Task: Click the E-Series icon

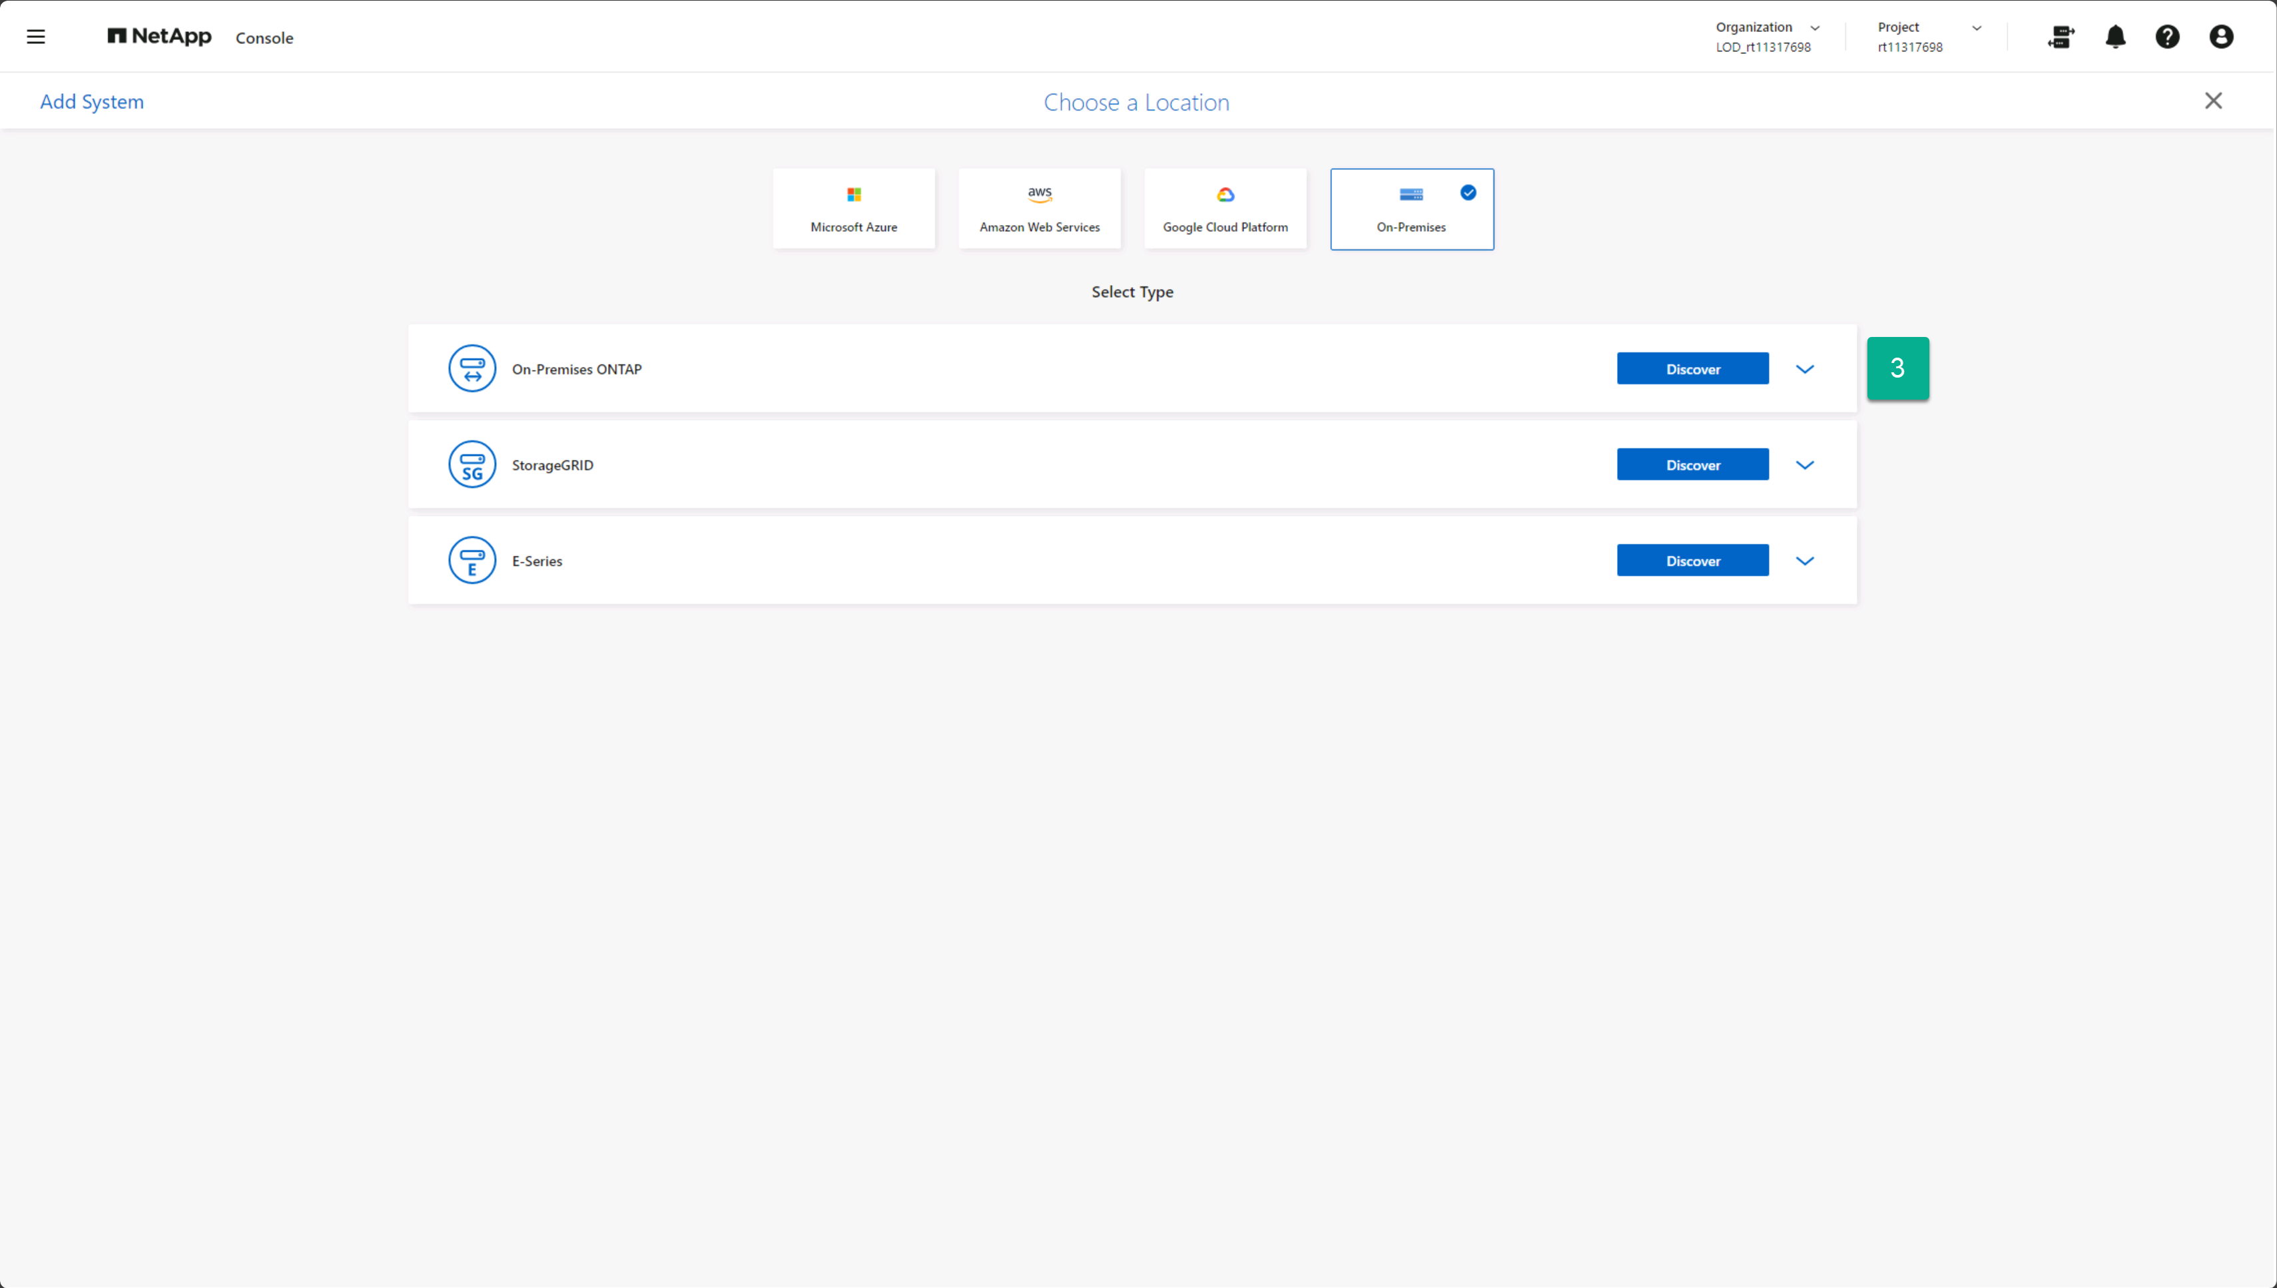Action: (472, 561)
